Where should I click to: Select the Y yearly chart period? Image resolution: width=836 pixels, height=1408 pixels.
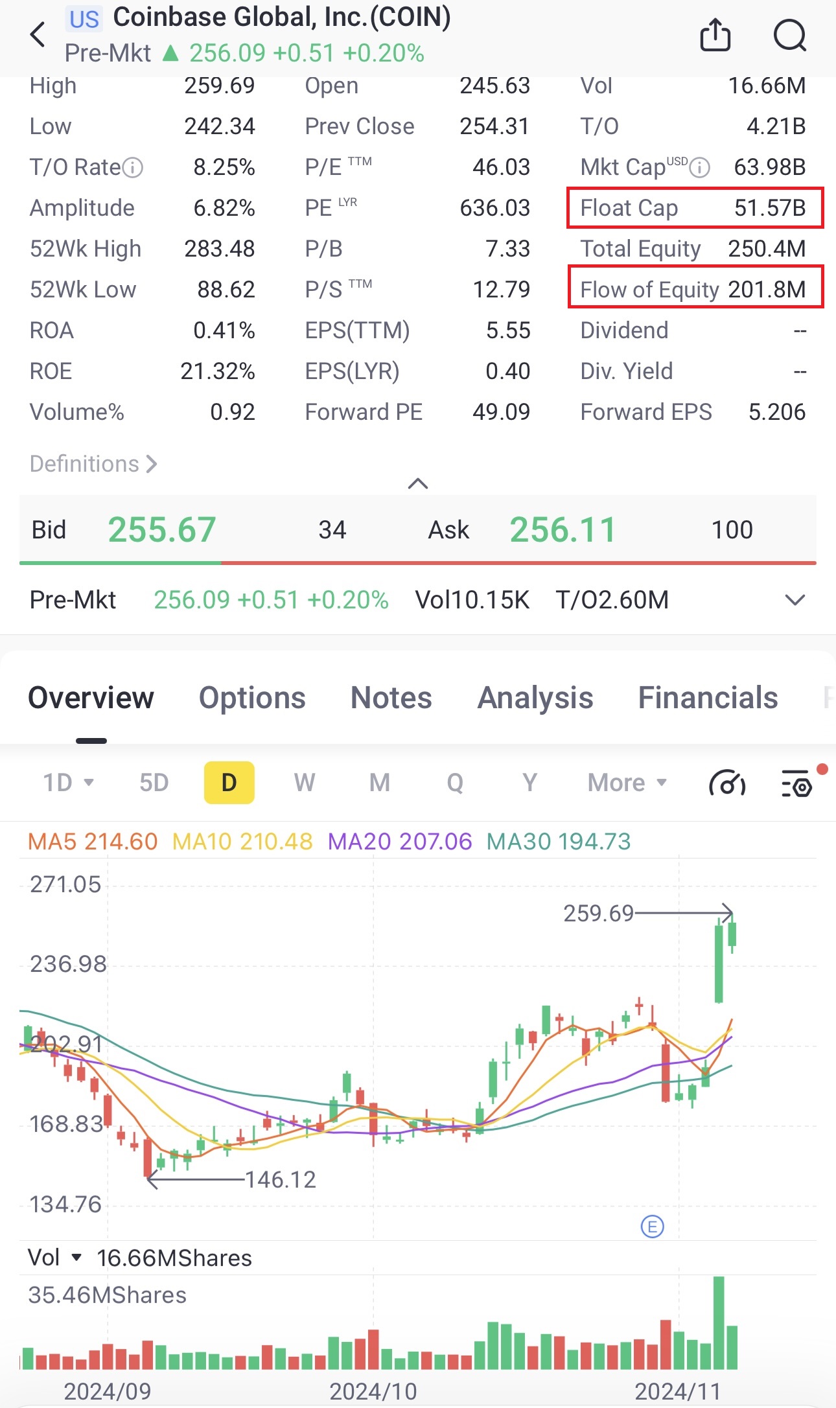coord(530,783)
